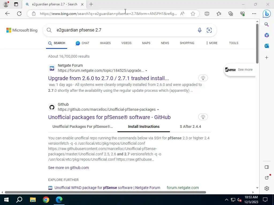Select the SEARCH tab
The width and height of the screenshot is (274, 205).
(x=57, y=43)
